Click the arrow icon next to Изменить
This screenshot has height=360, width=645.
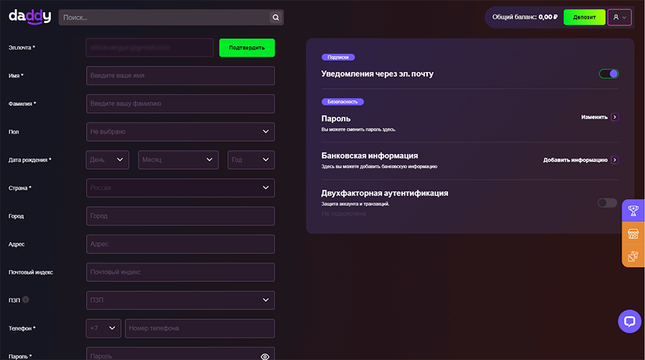click(615, 117)
